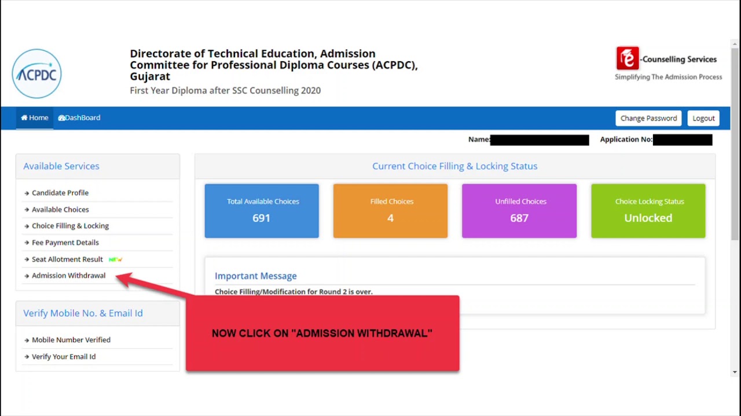Click the ACPDC circular logo
This screenshot has width=741, height=416.
pos(36,74)
